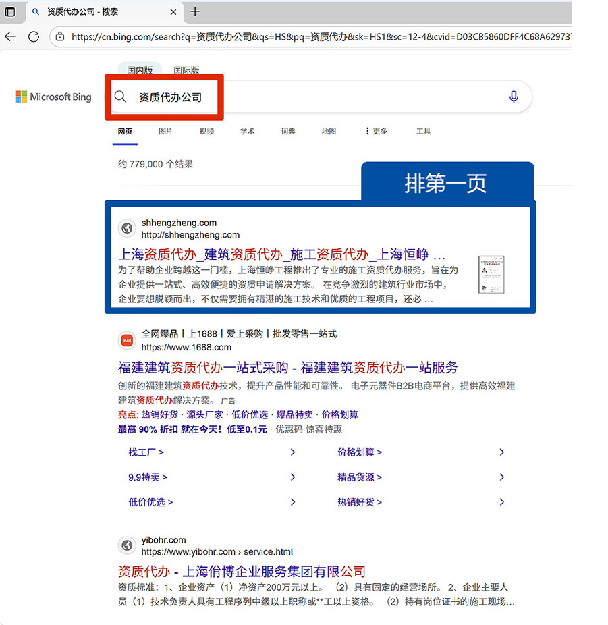The height and width of the screenshot is (625, 608).
Task: Click the tab actions icon in title bar
Action: point(10,11)
